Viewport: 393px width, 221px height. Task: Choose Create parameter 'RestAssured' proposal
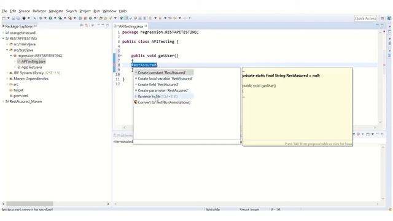[x=164, y=90]
